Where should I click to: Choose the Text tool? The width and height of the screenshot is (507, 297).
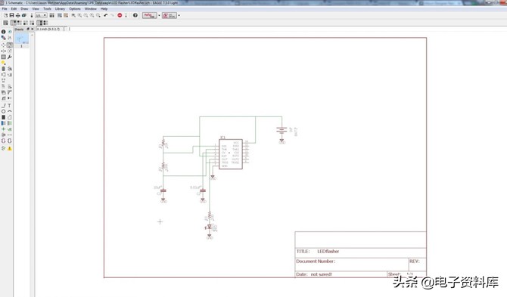9,105
